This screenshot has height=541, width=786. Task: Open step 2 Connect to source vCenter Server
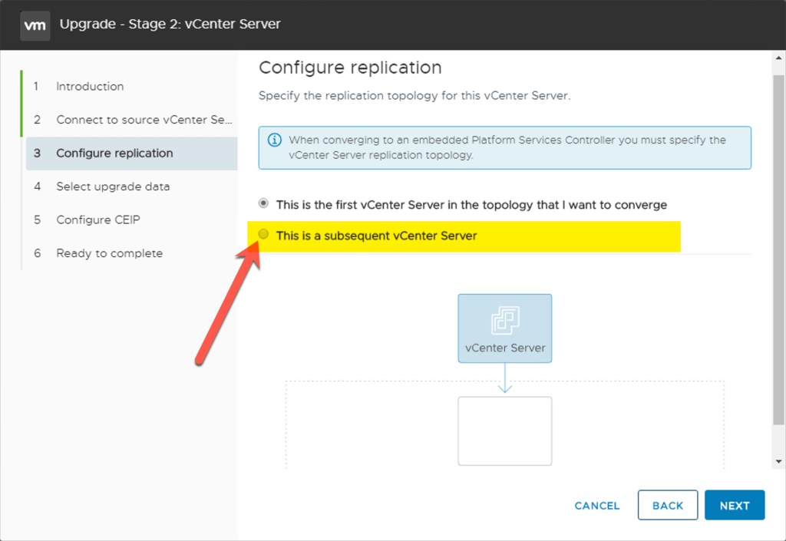pos(144,120)
